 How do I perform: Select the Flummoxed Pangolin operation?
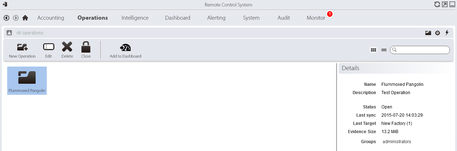point(27,81)
